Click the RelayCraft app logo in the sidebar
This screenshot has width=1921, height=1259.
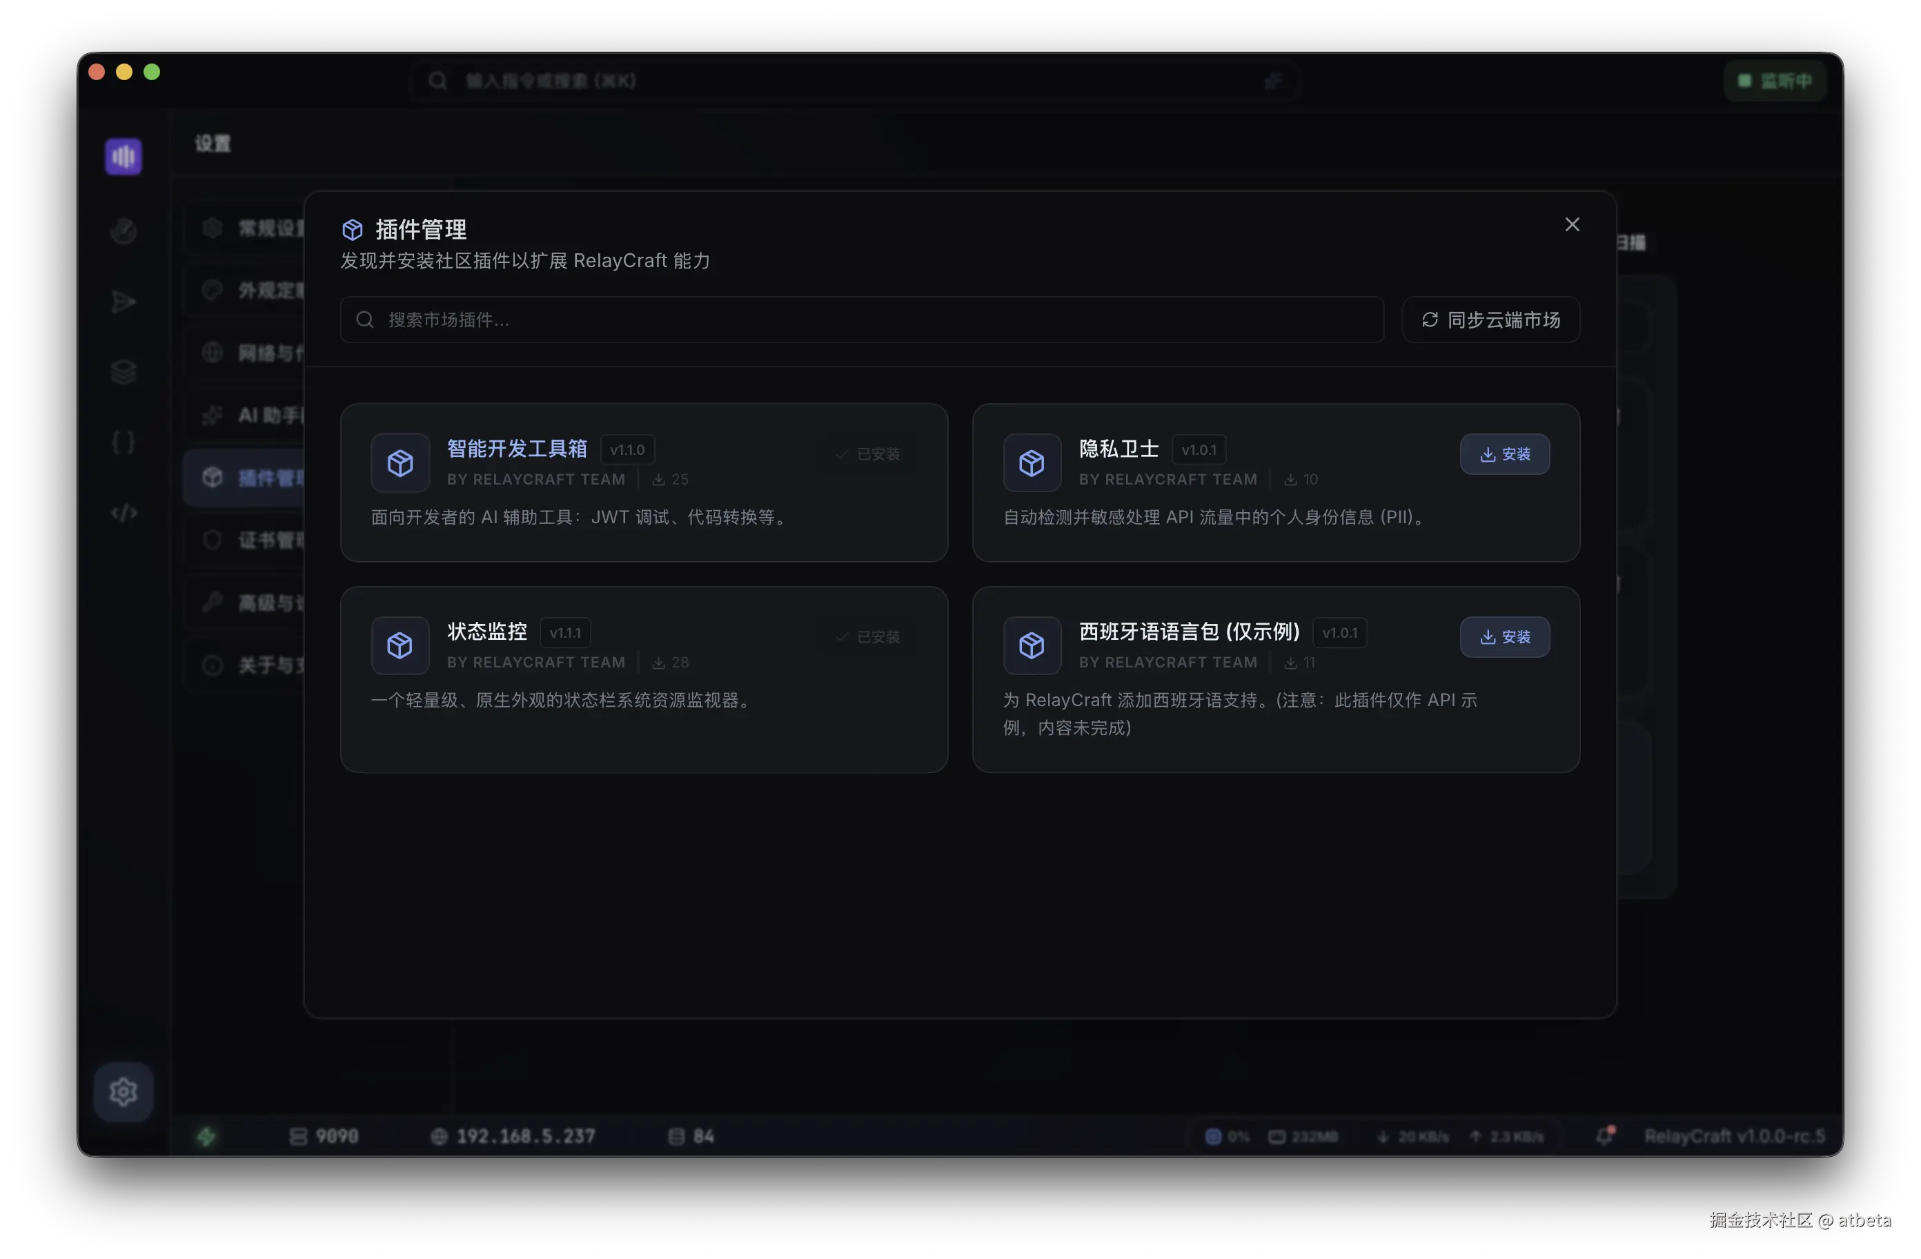pyautogui.click(x=123, y=156)
